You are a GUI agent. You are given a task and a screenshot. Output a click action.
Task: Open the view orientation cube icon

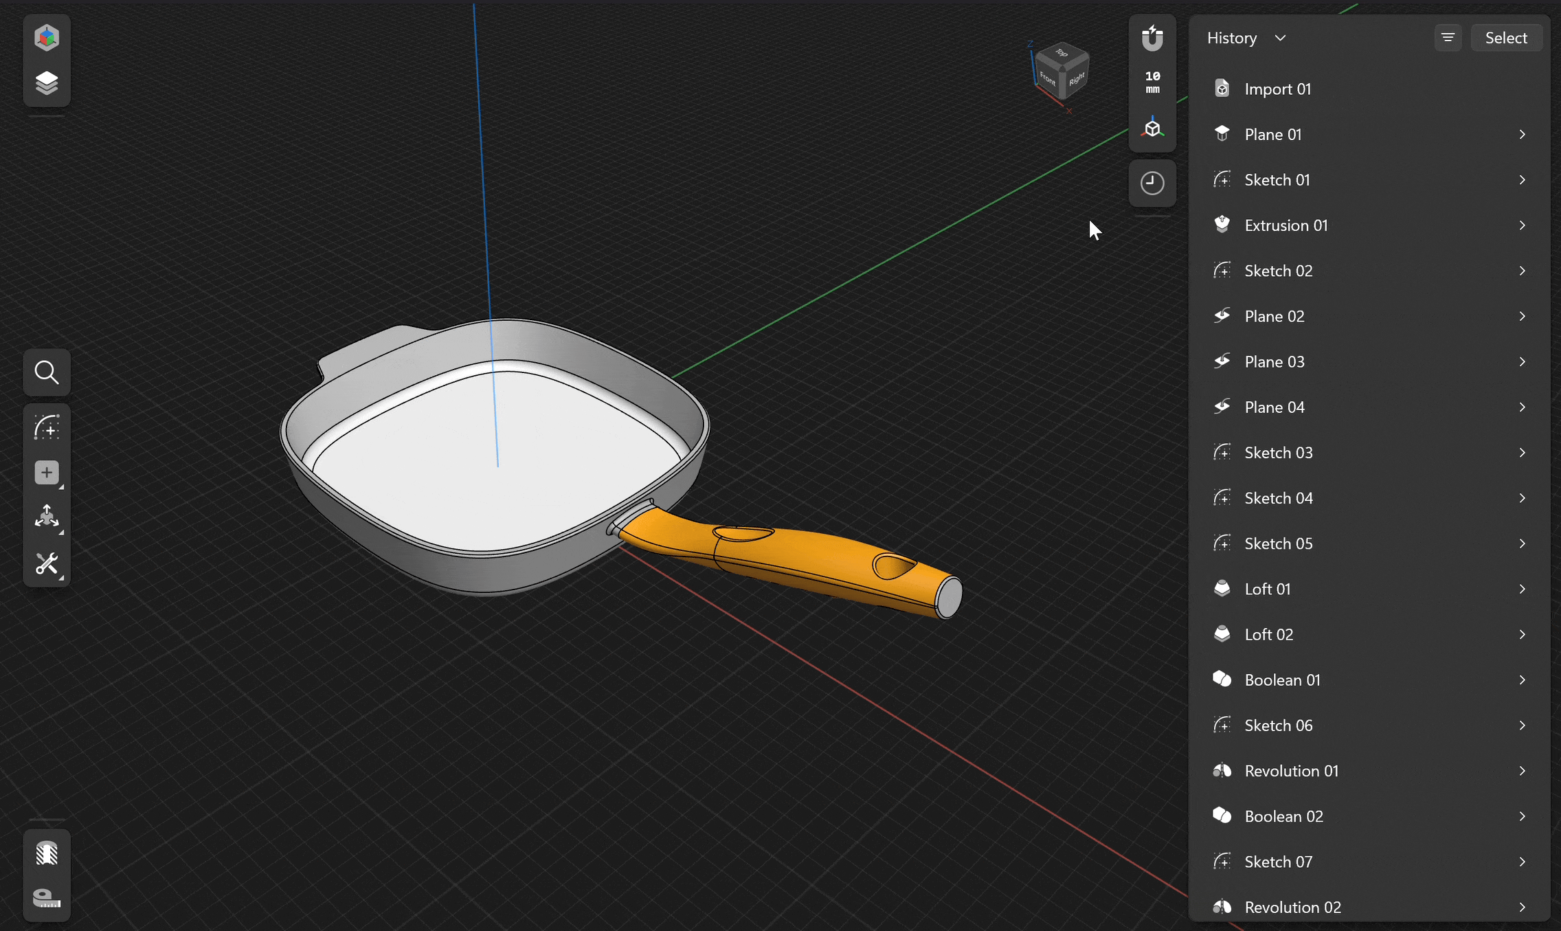1152,128
